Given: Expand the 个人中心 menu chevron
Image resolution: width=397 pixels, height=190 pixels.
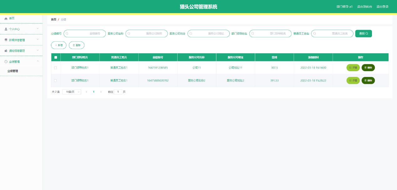Looking at the screenshot, I should (x=38, y=28).
